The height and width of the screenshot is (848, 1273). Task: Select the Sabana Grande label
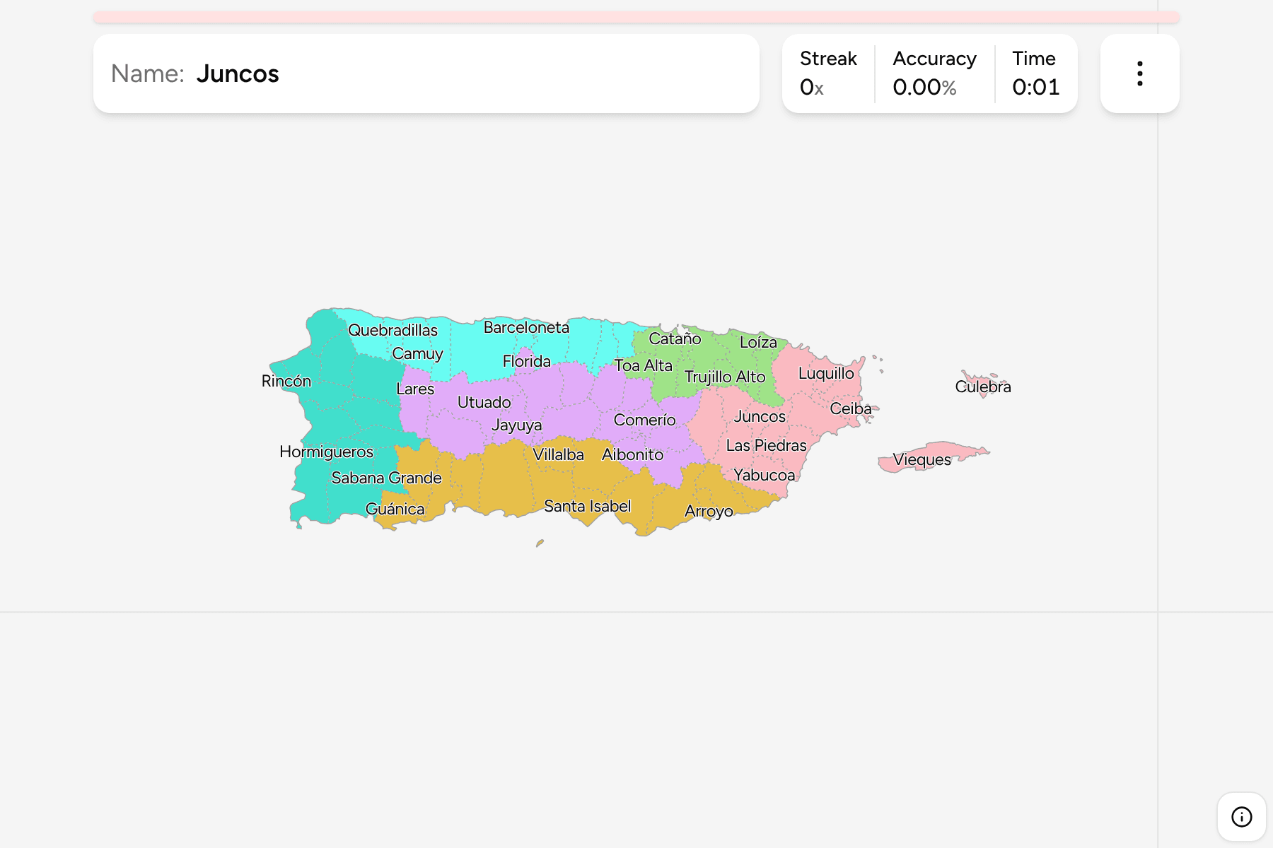(x=386, y=478)
